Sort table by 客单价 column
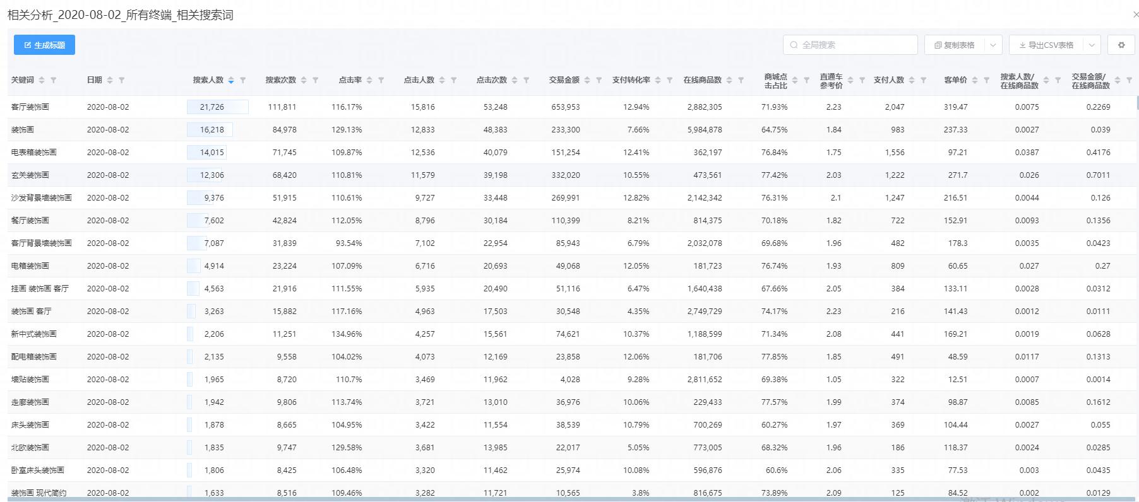 pos(975,80)
